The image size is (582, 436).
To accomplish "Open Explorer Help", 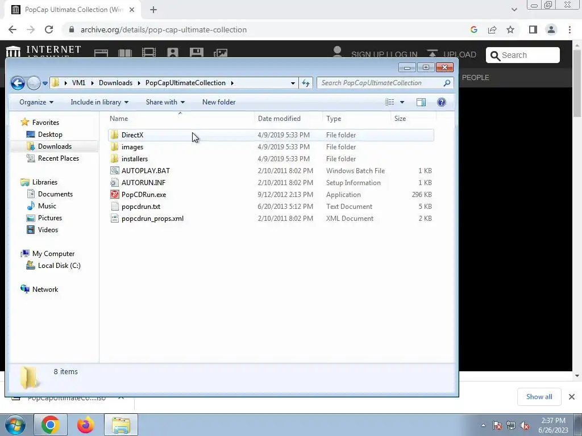I will point(441,102).
